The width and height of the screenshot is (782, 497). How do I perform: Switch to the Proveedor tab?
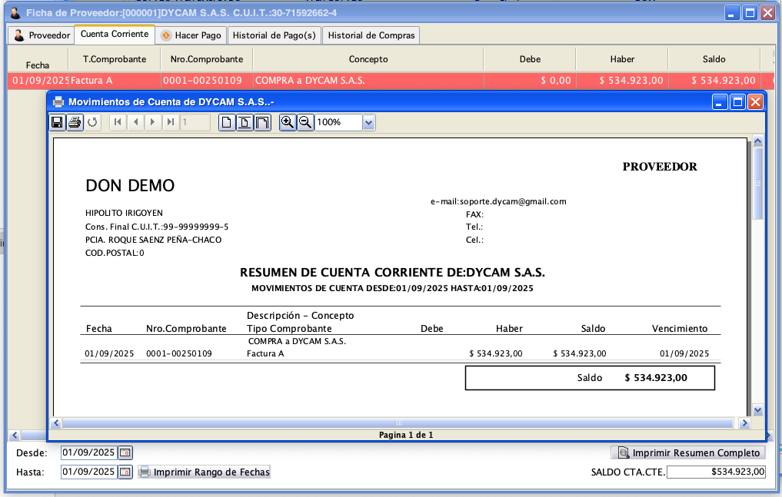click(x=42, y=35)
